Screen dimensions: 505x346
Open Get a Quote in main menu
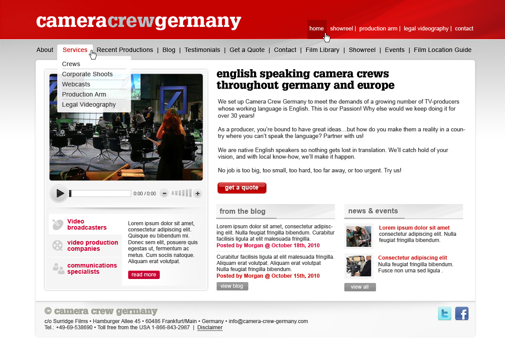pyautogui.click(x=247, y=50)
